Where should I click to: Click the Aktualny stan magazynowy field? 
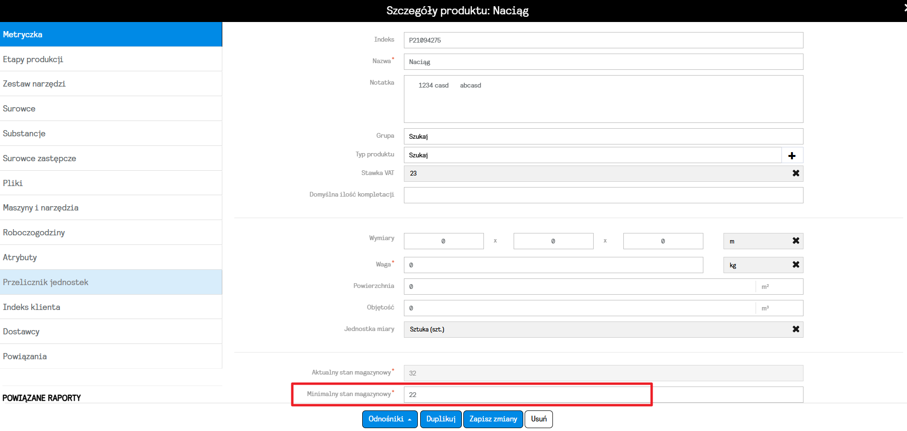603,373
